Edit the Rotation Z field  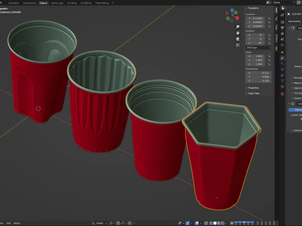pyautogui.click(x=255, y=43)
